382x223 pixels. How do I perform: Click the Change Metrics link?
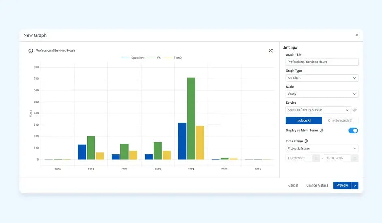click(x=317, y=185)
